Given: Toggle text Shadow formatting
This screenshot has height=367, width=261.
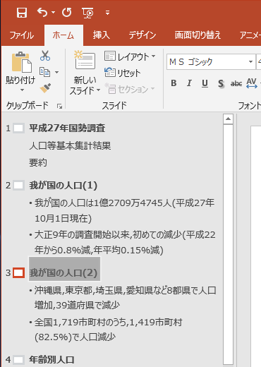Looking at the screenshot, I should click(x=221, y=83).
